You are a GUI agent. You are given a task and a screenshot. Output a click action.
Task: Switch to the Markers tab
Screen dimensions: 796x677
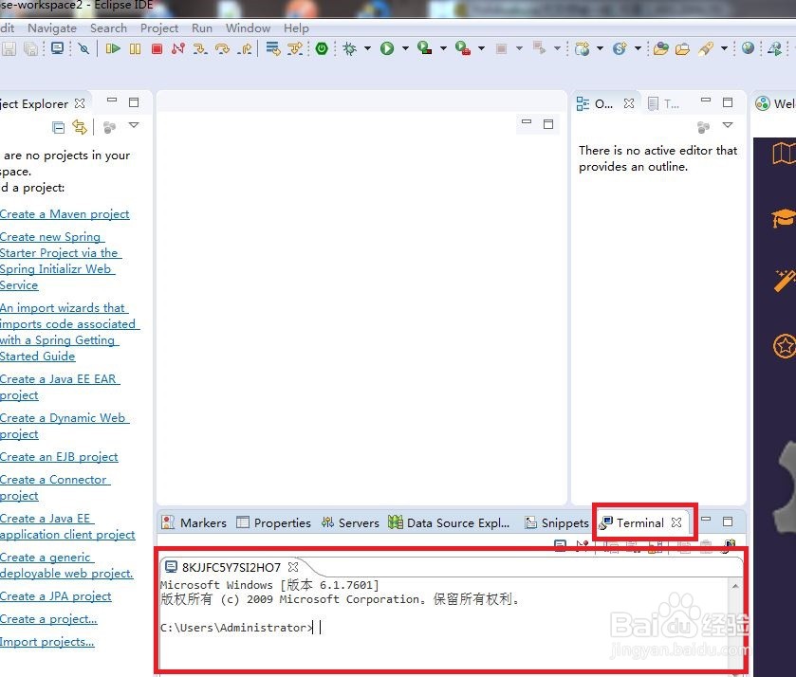coord(194,522)
